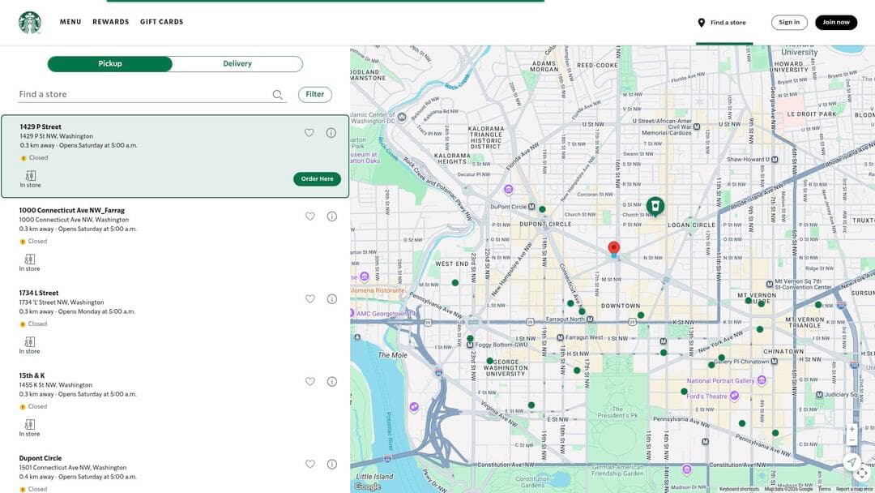Open map camera controls
Viewport: 875px width, 493px height.
(862, 474)
